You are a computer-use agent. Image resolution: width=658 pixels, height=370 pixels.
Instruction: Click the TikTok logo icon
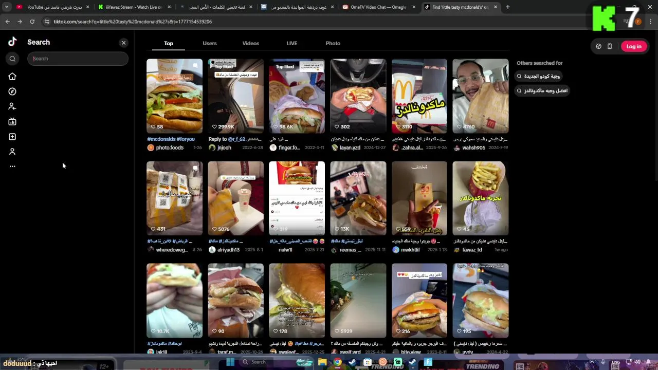(12, 42)
